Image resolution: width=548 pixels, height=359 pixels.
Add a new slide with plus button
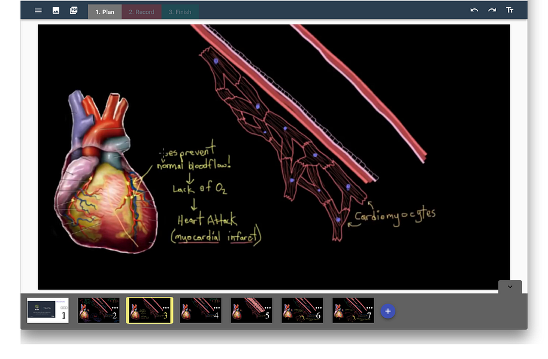click(x=388, y=311)
